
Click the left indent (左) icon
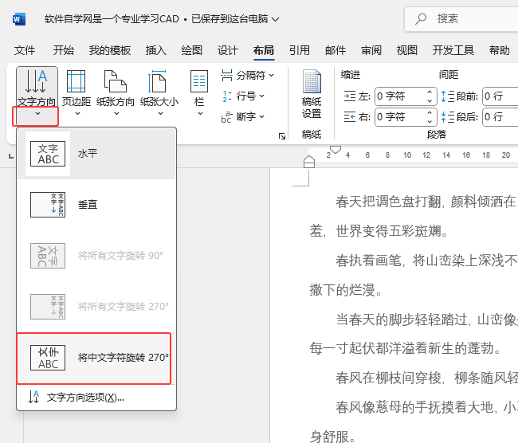[x=350, y=96]
